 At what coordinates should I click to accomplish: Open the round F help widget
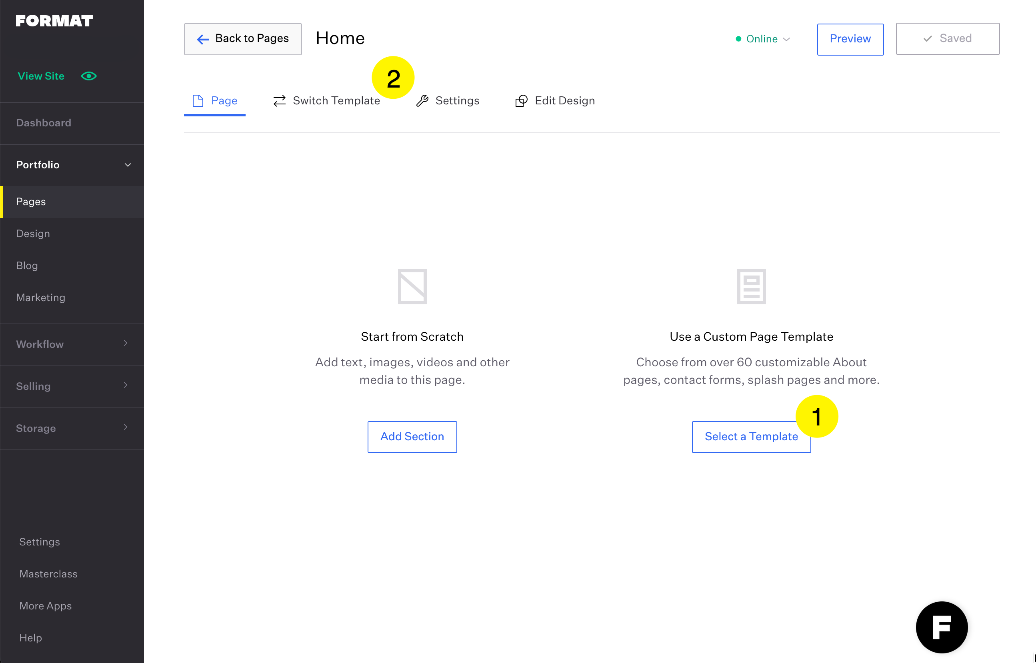(941, 627)
